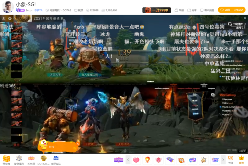Open the DOTA2T... TI10 event icon
The image size is (248, 166).
pos(43,160)
